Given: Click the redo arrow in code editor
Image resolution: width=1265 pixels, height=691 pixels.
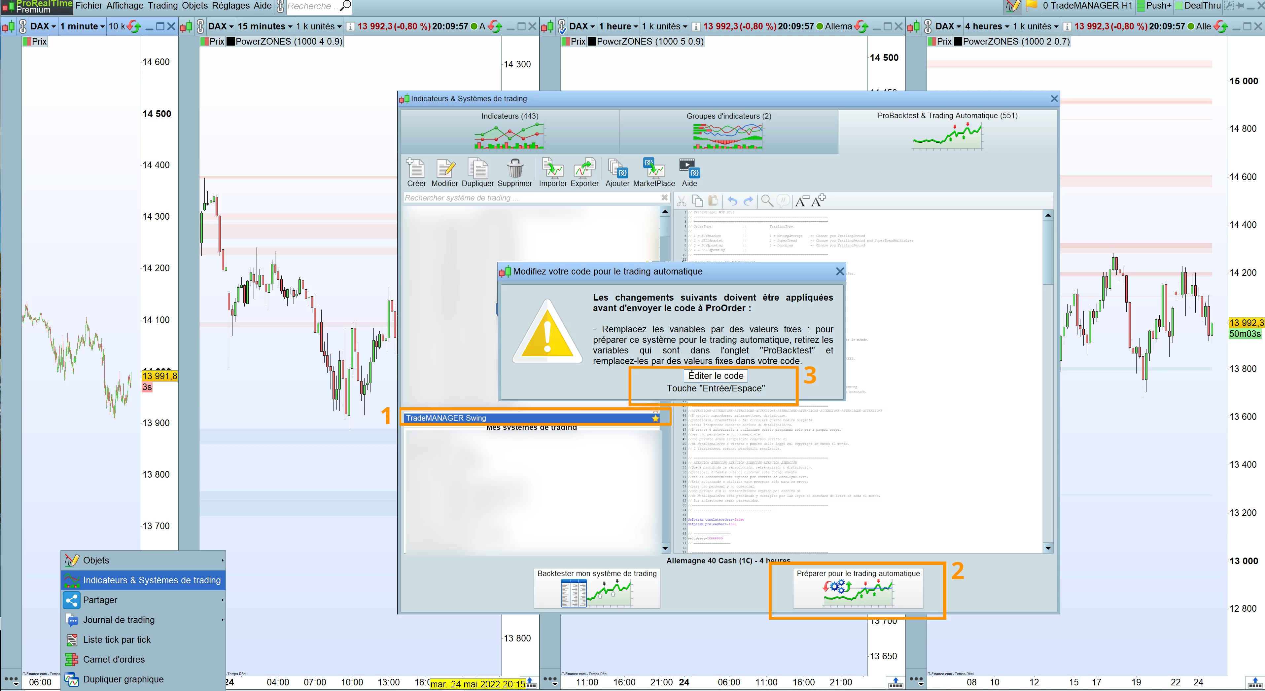Looking at the screenshot, I should [748, 201].
